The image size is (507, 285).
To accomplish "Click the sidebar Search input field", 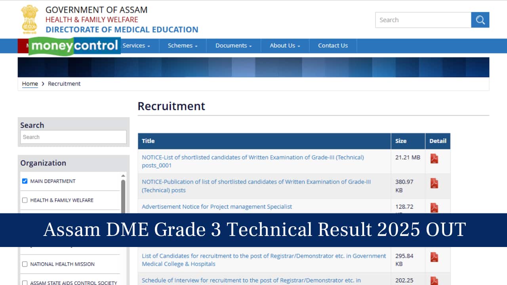I will [73, 137].
